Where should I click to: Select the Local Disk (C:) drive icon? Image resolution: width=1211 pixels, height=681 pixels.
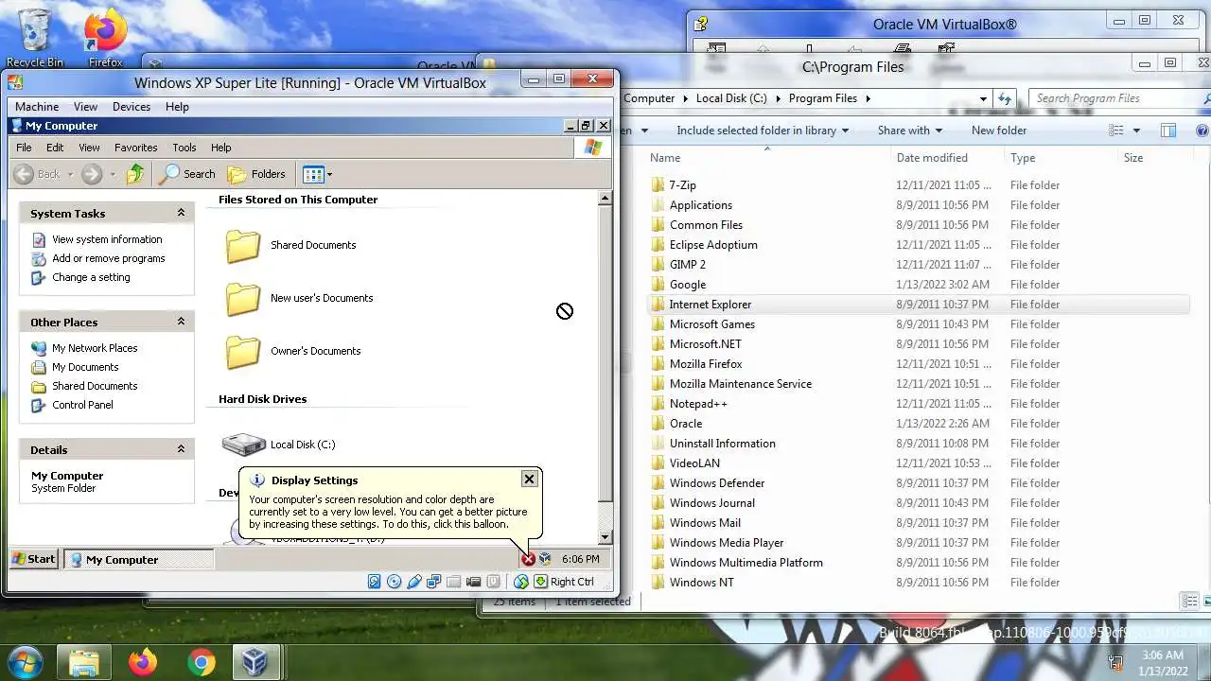[x=244, y=444]
